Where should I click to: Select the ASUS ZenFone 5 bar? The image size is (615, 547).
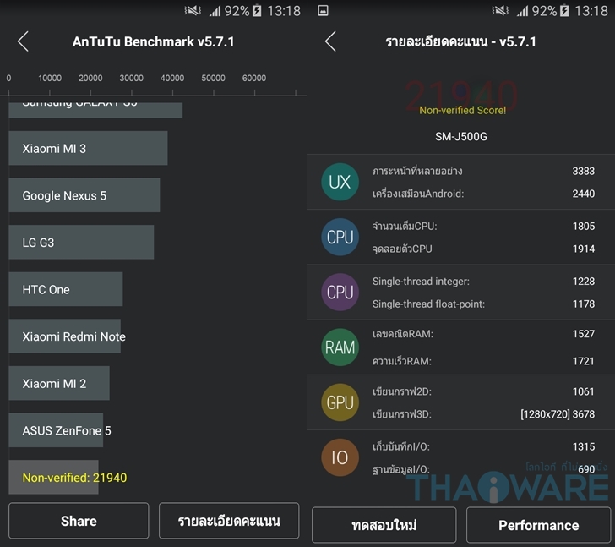(56, 430)
